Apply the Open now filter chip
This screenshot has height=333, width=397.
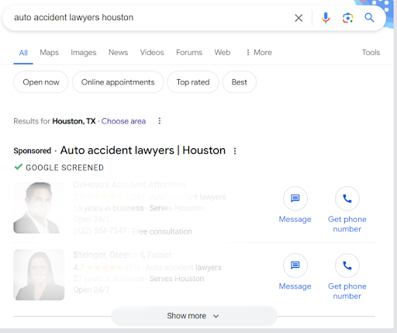41,82
